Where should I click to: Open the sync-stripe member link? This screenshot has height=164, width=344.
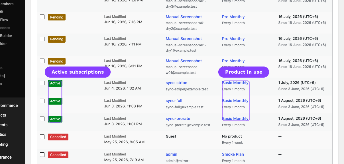point(176,83)
